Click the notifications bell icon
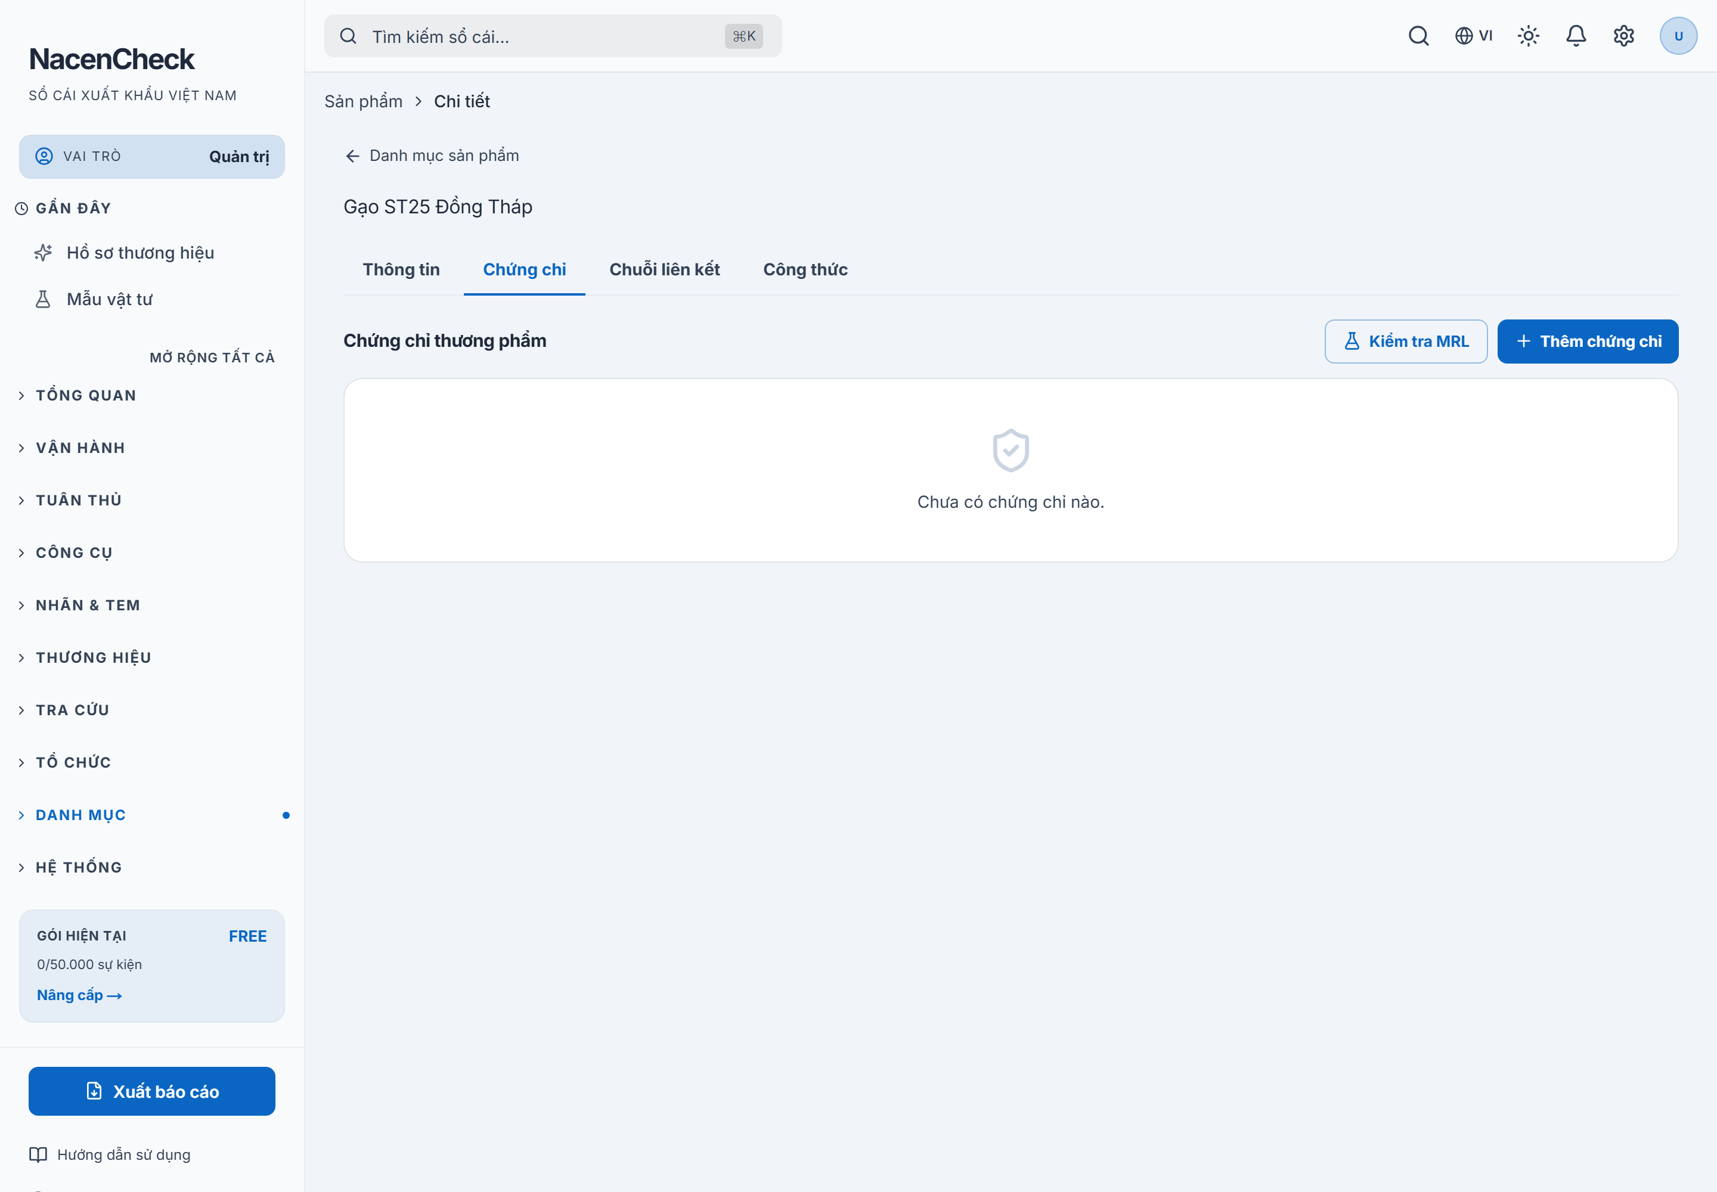1717x1192 pixels. (x=1576, y=36)
